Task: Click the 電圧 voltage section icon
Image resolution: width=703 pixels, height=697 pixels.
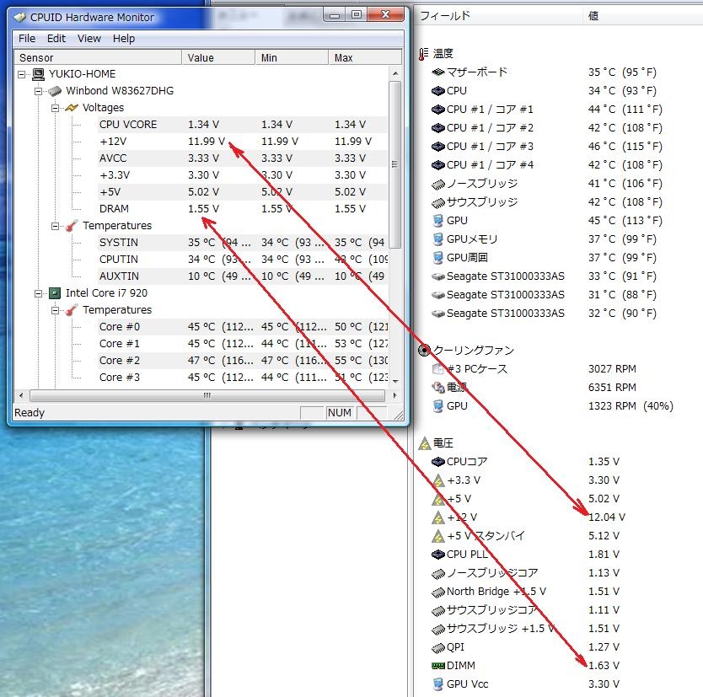Action: click(425, 443)
